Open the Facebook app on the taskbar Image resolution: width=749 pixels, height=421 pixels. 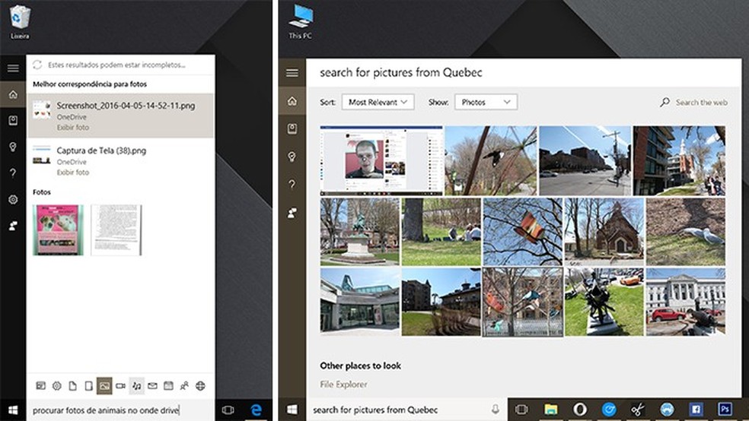click(x=696, y=410)
